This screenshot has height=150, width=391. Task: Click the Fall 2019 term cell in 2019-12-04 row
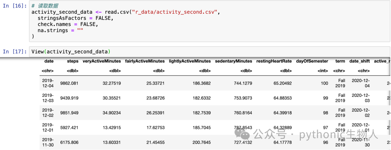(x=340, y=83)
